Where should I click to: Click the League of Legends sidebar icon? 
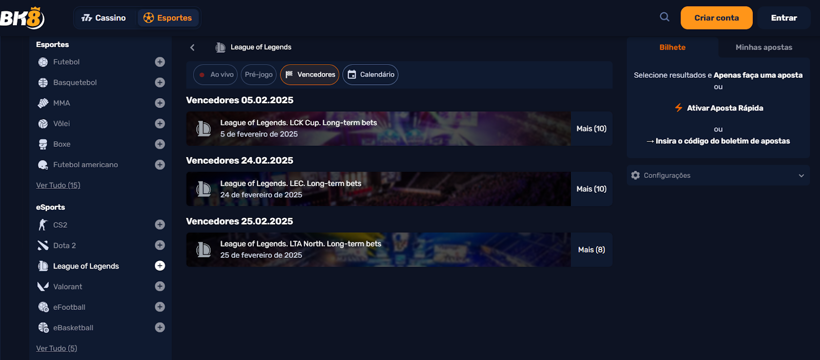(43, 266)
